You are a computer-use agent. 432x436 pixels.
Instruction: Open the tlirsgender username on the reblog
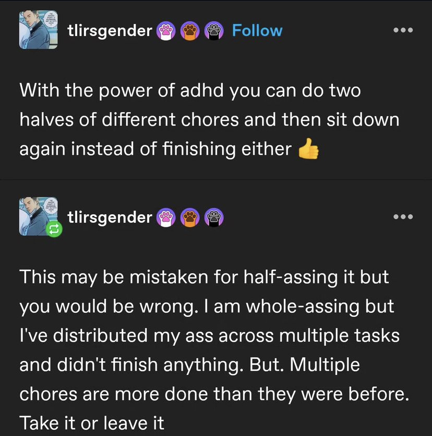[110, 216]
